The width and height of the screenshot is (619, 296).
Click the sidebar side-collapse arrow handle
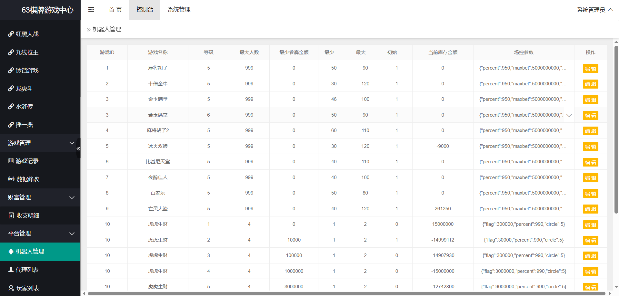tap(78, 148)
